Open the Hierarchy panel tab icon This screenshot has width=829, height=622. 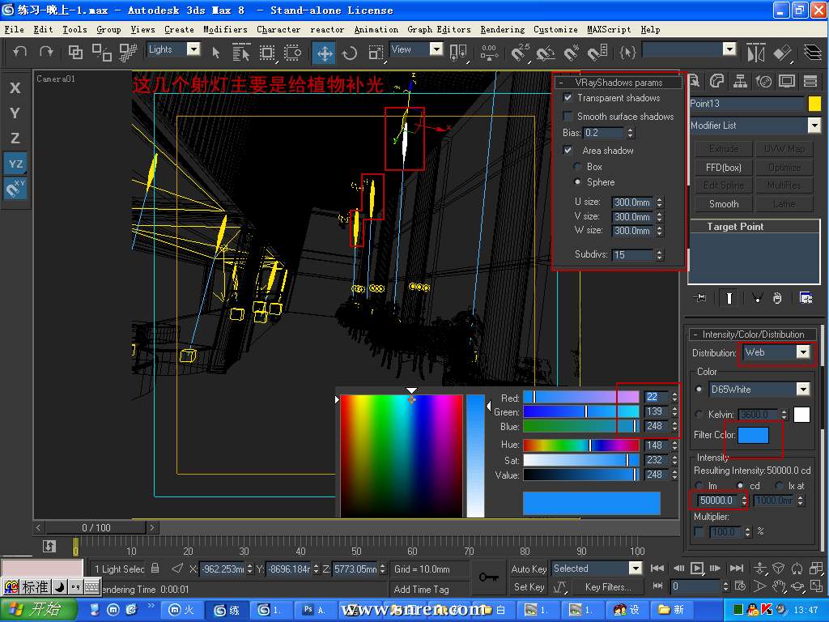740,81
